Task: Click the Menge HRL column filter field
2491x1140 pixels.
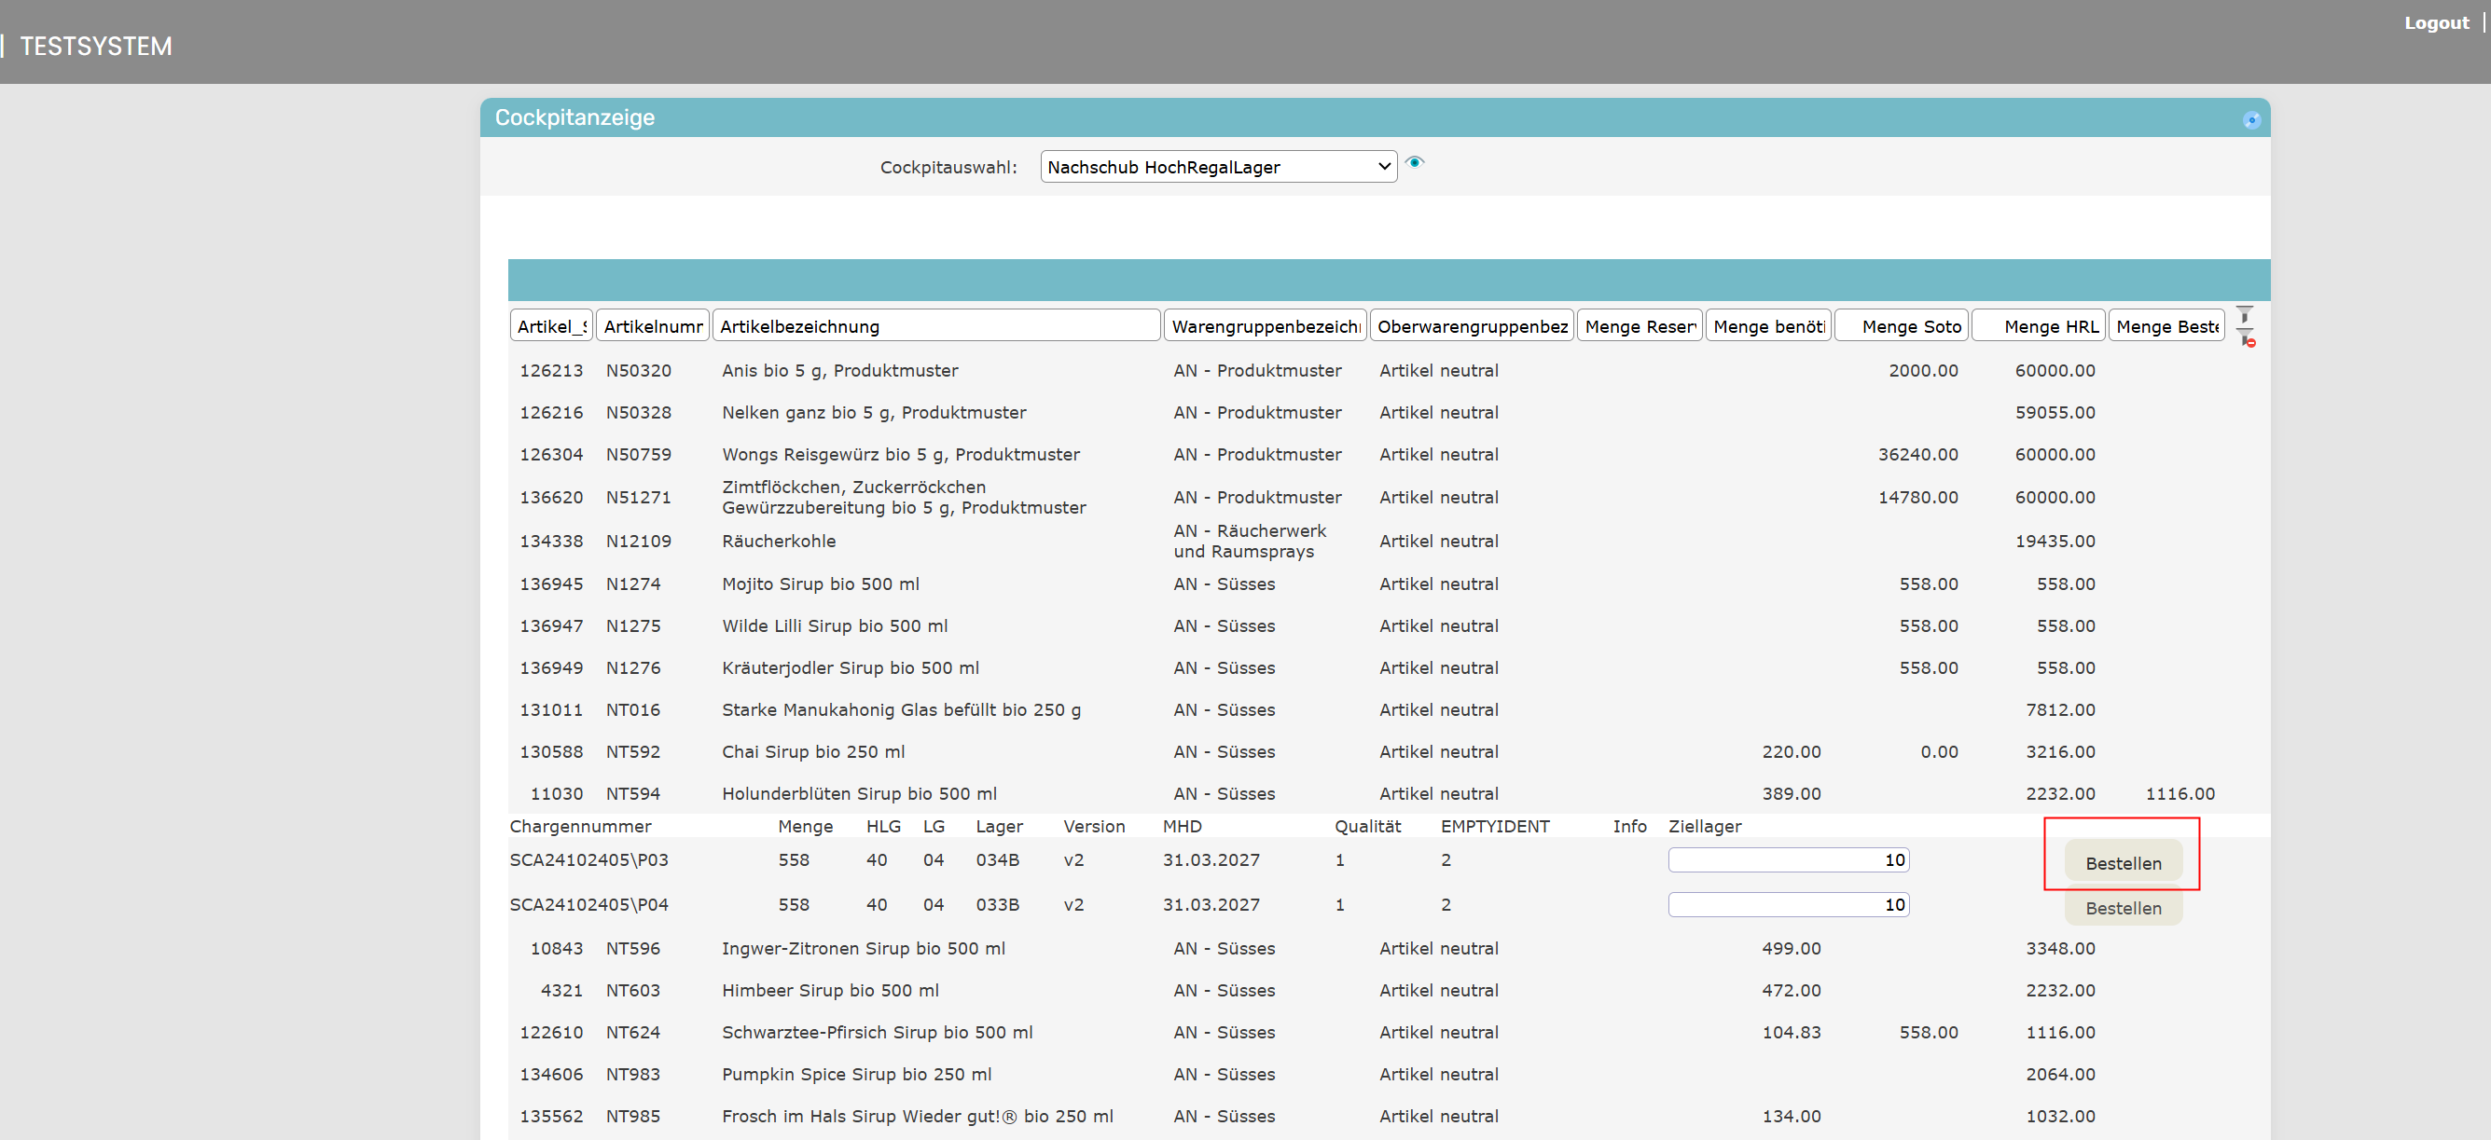Action: (2038, 326)
